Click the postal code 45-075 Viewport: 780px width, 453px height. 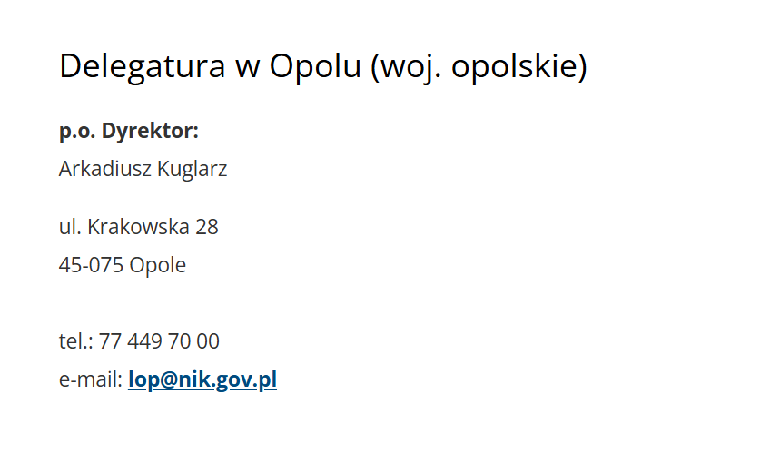(91, 265)
